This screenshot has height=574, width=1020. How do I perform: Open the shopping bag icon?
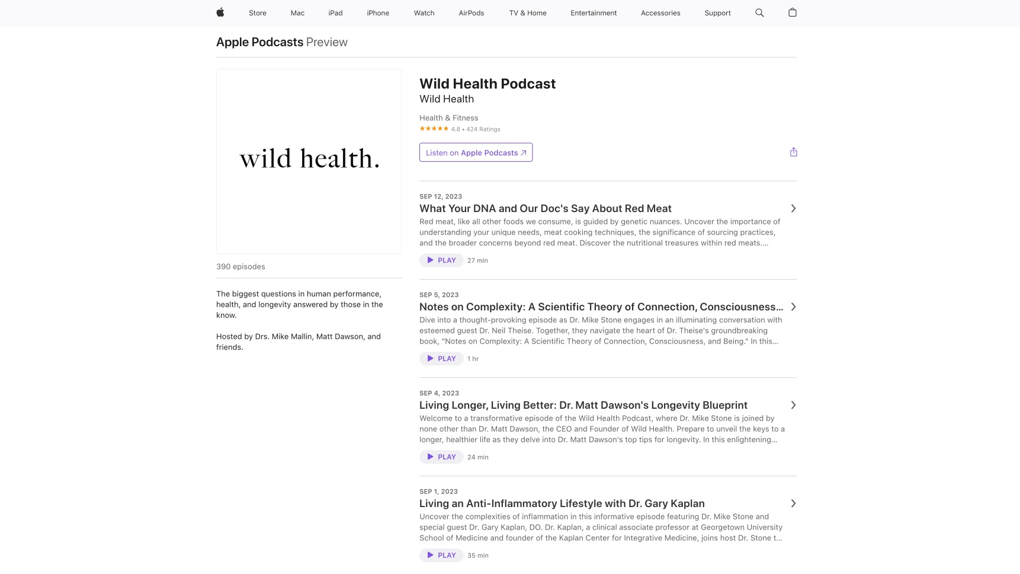pos(793,12)
